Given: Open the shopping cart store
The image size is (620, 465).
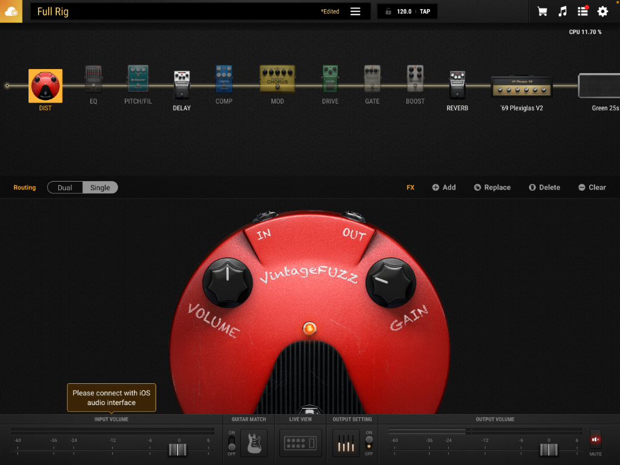Looking at the screenshot, I should click(x=542, y=12).
